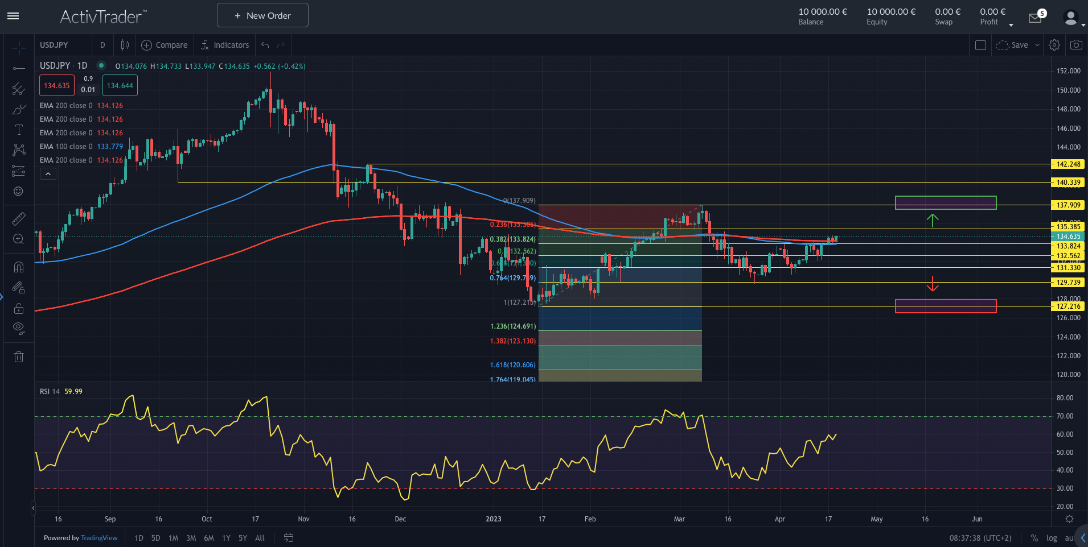Select the ruler measure tool
This screenshot has width=1088, height=547.
pyautogui.click(x=19, y=219)
